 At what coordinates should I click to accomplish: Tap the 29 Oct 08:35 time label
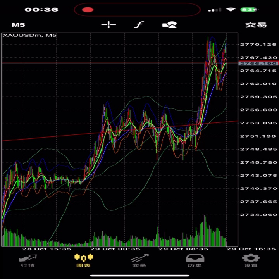(x=183, y=249)
